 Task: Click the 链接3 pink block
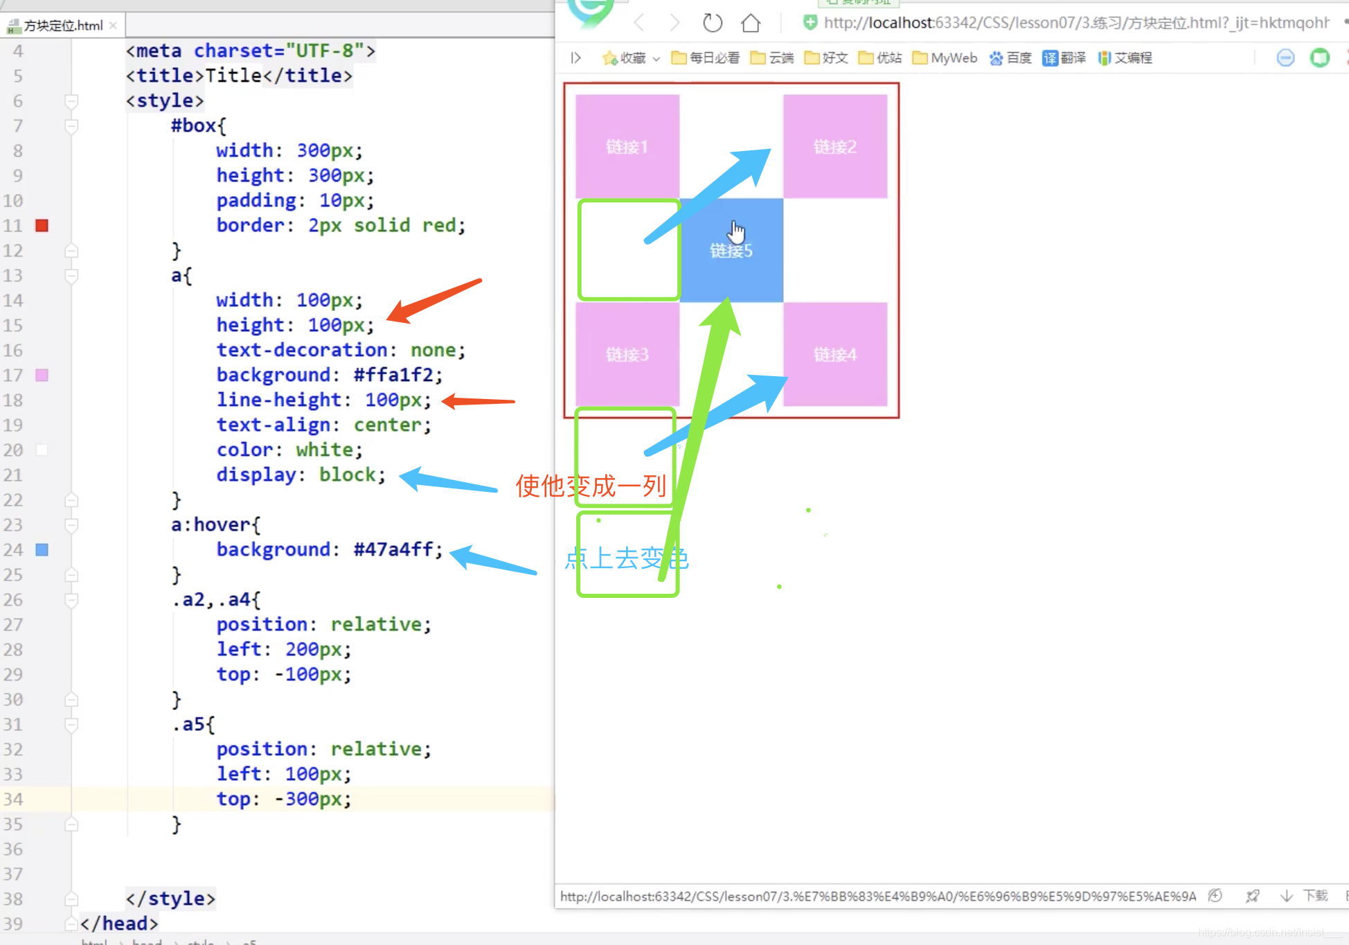[x=627, y=355]
